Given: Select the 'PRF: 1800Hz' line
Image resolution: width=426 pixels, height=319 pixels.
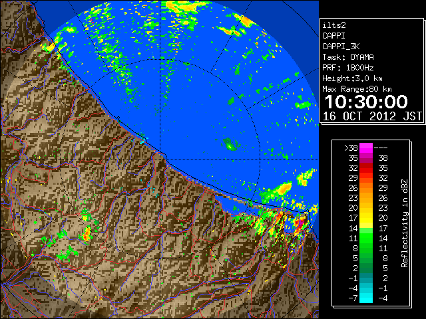Looking at the screenshot, I should click(x=348, y=68).
